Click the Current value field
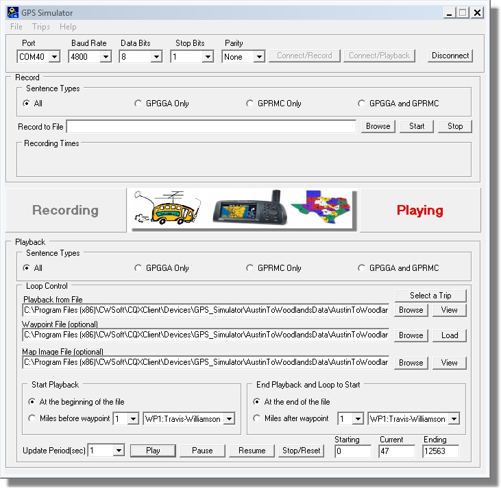 pyautogui.click(x=397, y=451)
